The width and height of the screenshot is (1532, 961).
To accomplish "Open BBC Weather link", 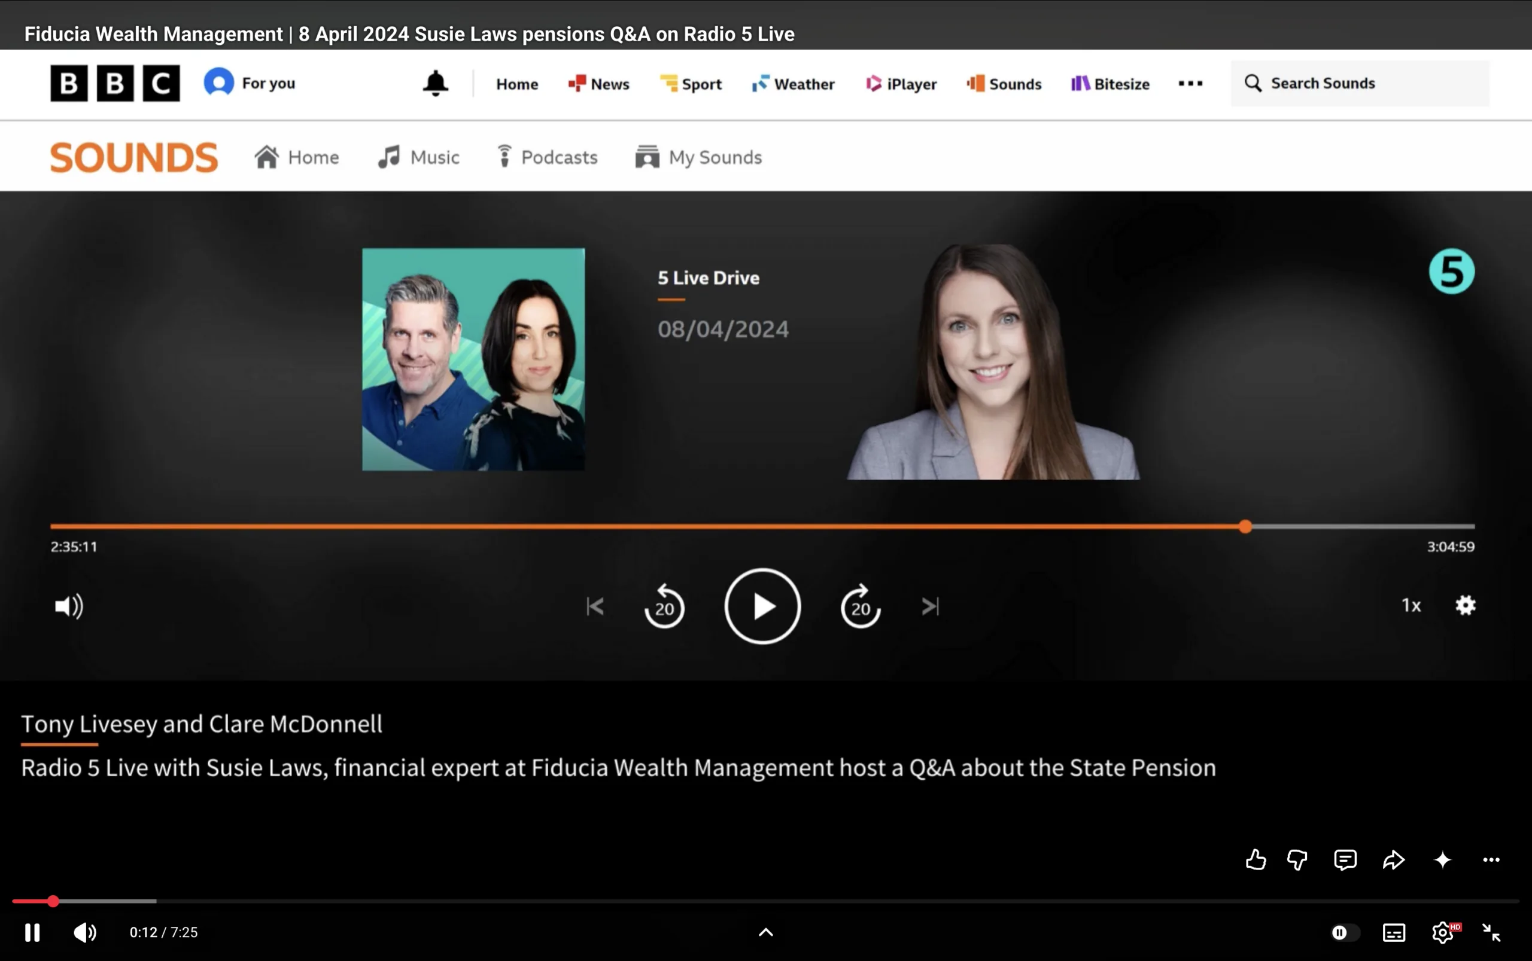I will click(793, 84).
